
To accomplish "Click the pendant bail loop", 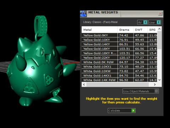I will [x=41, y=26].
